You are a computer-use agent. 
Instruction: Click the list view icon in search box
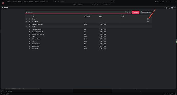126,12
